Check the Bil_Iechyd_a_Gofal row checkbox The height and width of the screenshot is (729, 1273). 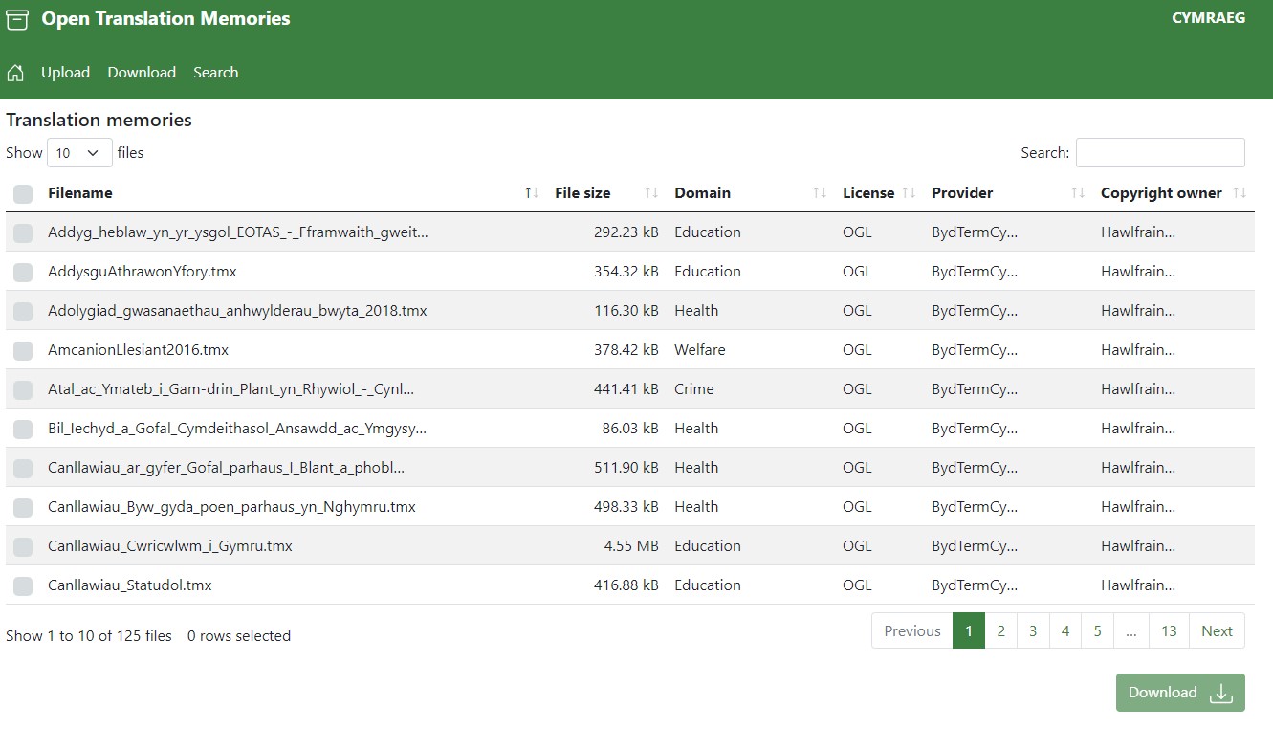coord(23,430)
